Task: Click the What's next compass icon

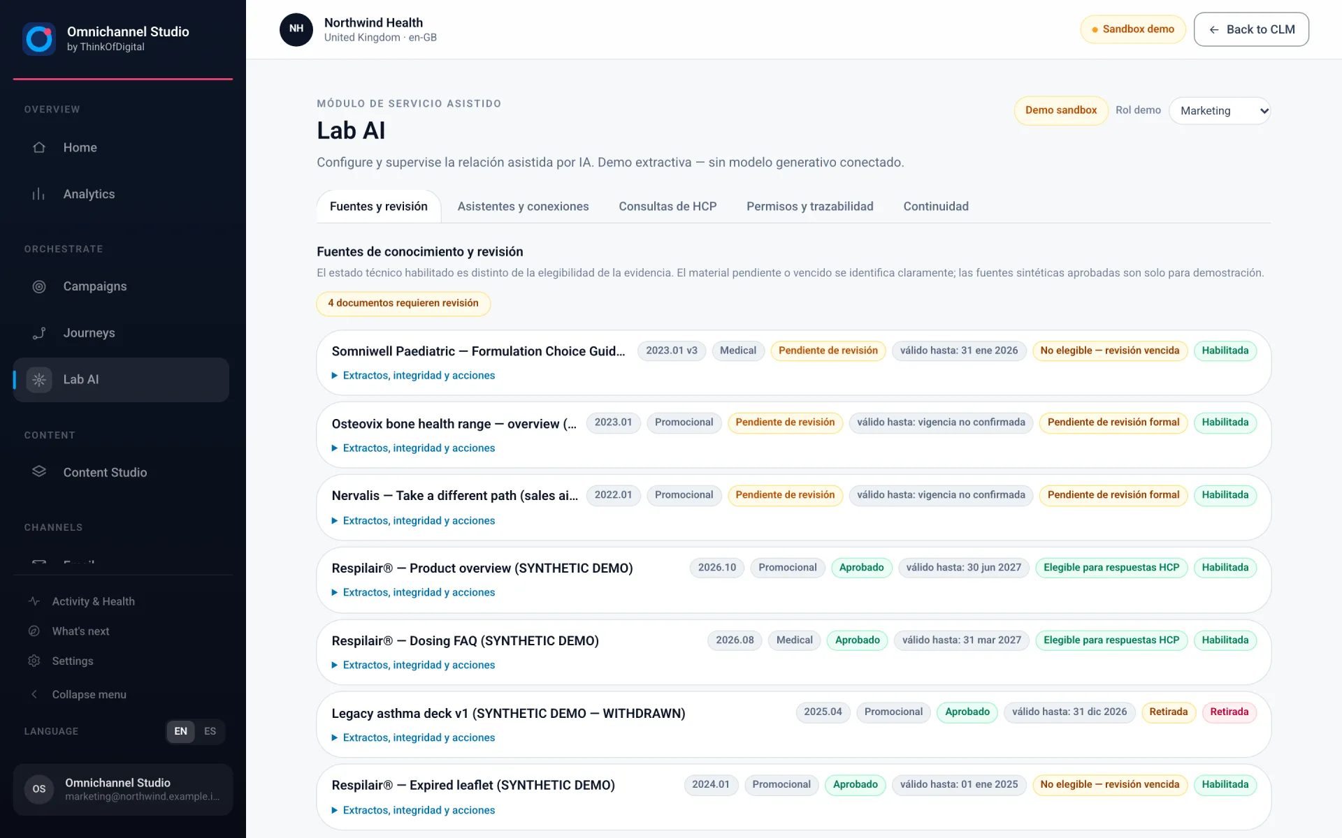Action: (x=34, y=631)
